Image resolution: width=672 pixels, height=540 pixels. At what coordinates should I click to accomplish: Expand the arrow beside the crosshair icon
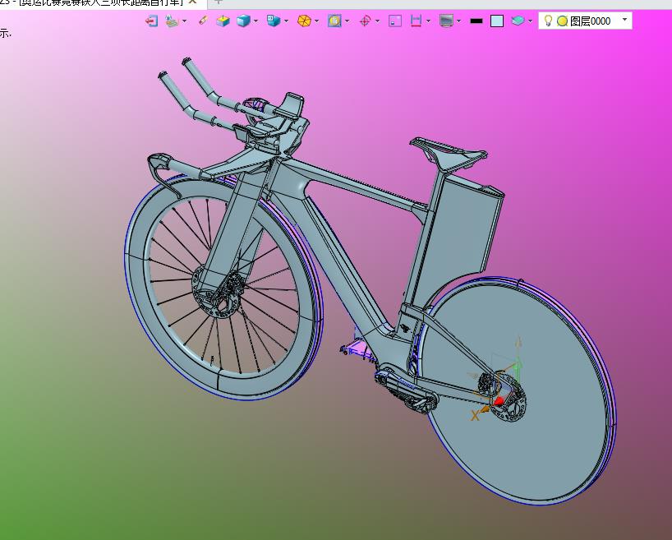[x=378, y=21]
